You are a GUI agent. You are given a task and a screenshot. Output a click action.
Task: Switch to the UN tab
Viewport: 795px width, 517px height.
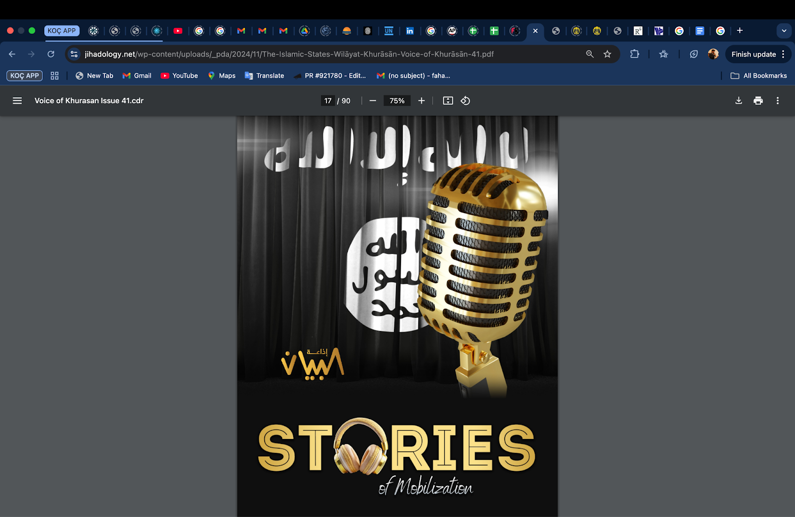pyautogui.click(x=389, y=31)
